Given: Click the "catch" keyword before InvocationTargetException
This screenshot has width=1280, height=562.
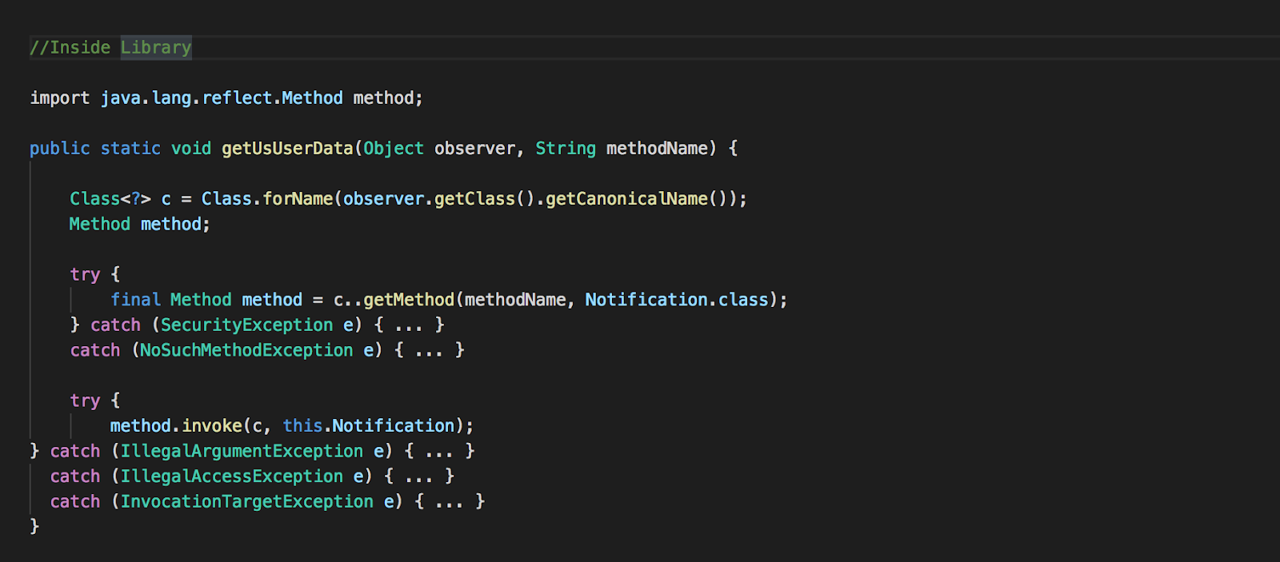Looking at the screenshot, I should (75, 501).
